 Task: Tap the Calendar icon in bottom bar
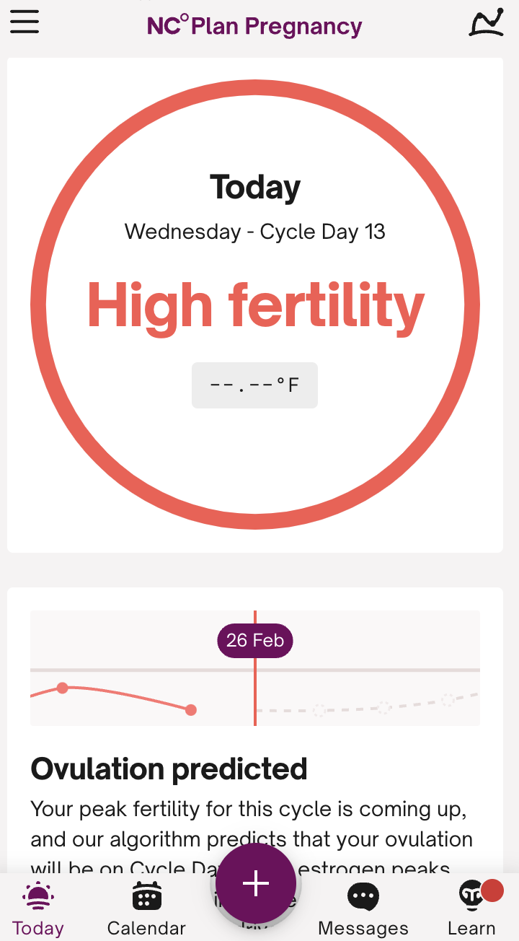pos(146,898)
